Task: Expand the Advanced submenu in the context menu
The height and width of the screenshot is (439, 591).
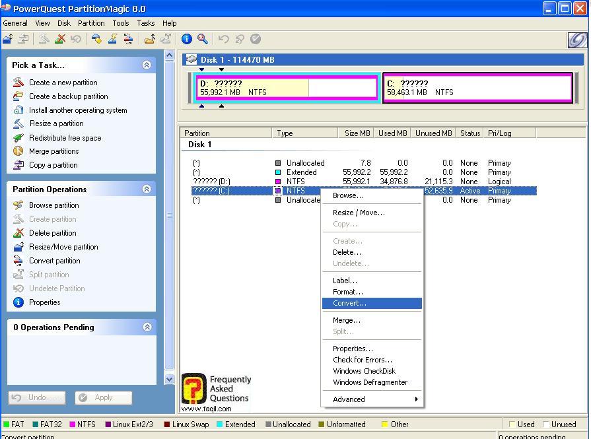Action: 372,399
